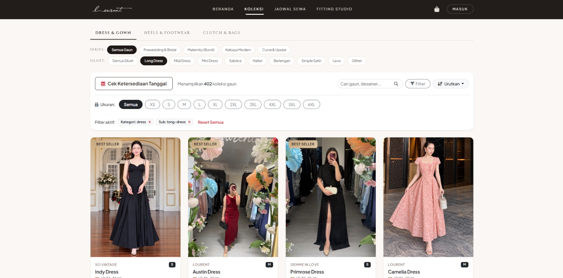
Task: Open the Filter options panel
Action: click(418, 84)
